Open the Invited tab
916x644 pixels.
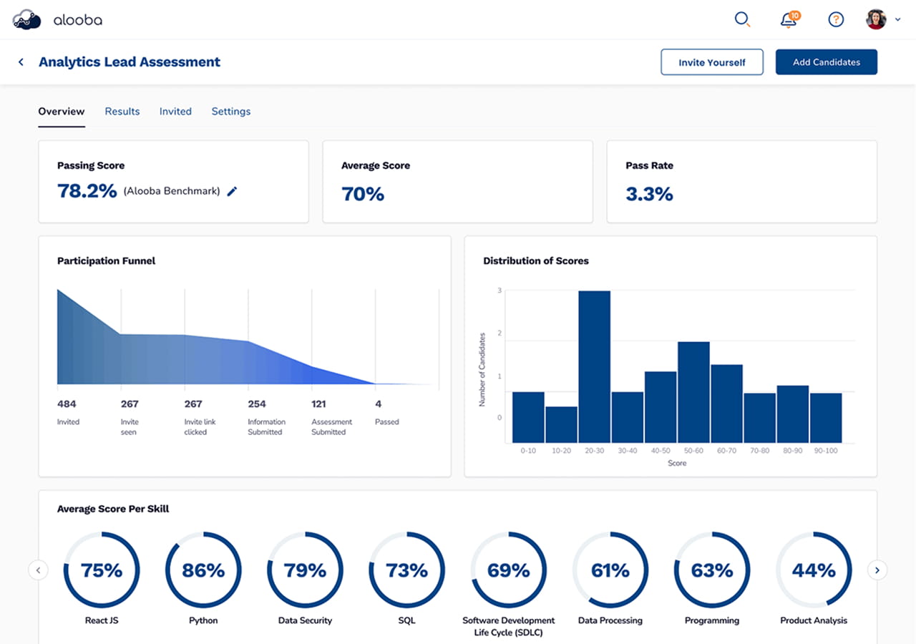[x=175, y=112]
